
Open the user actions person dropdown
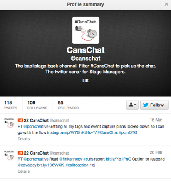[132, 105]
